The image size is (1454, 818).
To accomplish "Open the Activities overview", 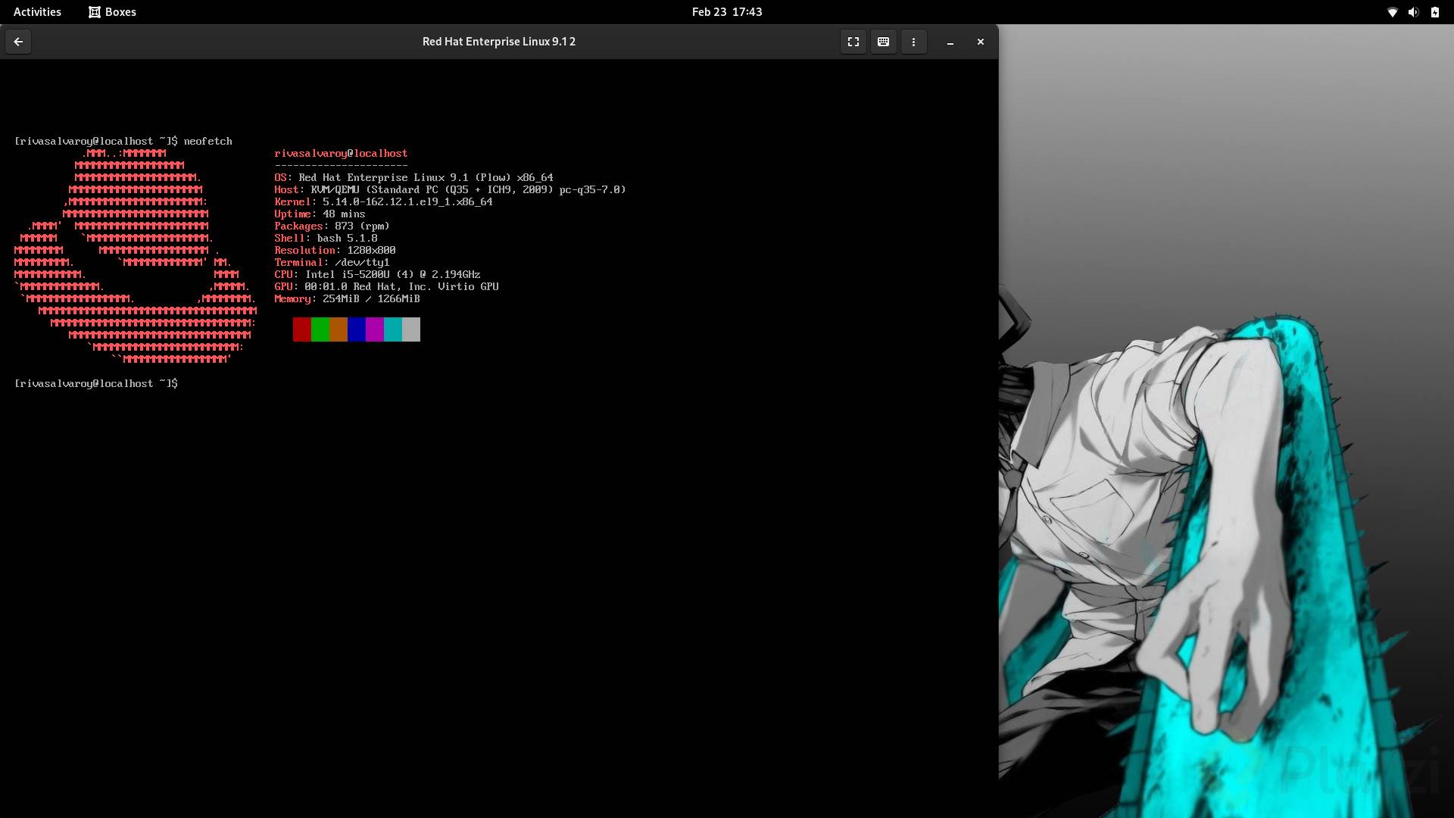I will (x=36, y=12).
